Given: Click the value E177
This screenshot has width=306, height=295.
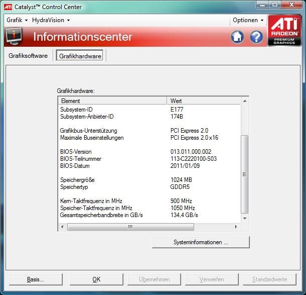Looking at the screenshot, I should point(177,110).
